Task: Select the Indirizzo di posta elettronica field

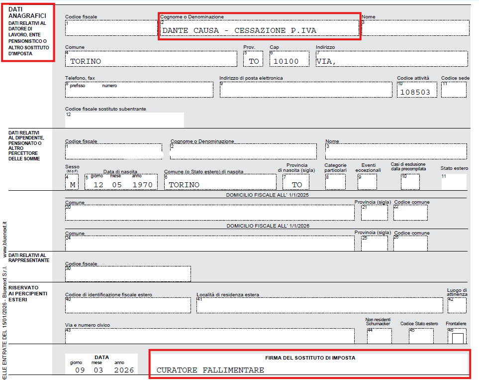Action: [x=306, y=90]
